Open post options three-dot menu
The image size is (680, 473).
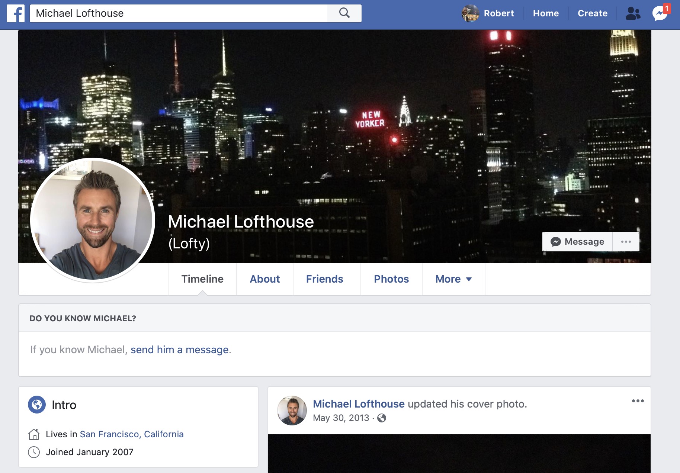coord(638,401)
